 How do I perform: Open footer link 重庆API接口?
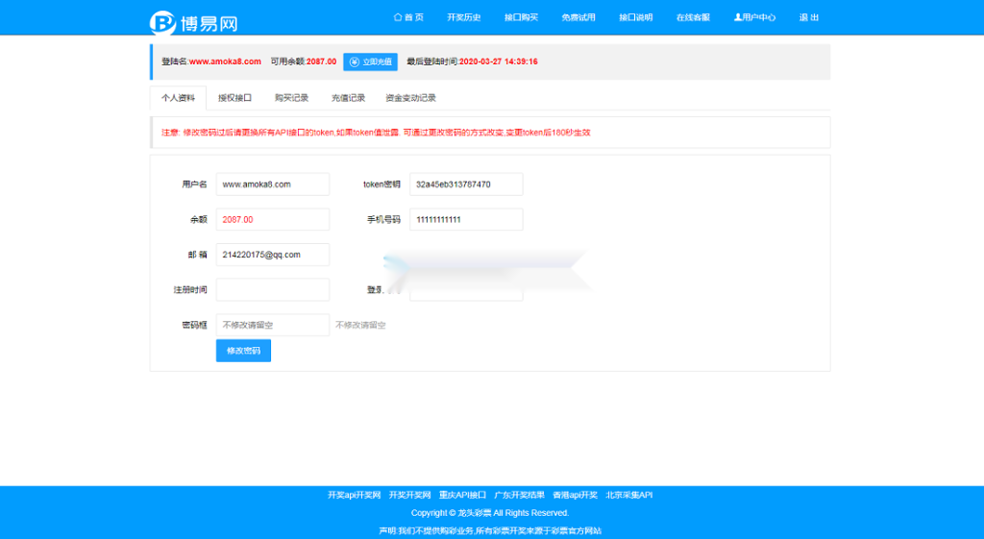(462, 495)
